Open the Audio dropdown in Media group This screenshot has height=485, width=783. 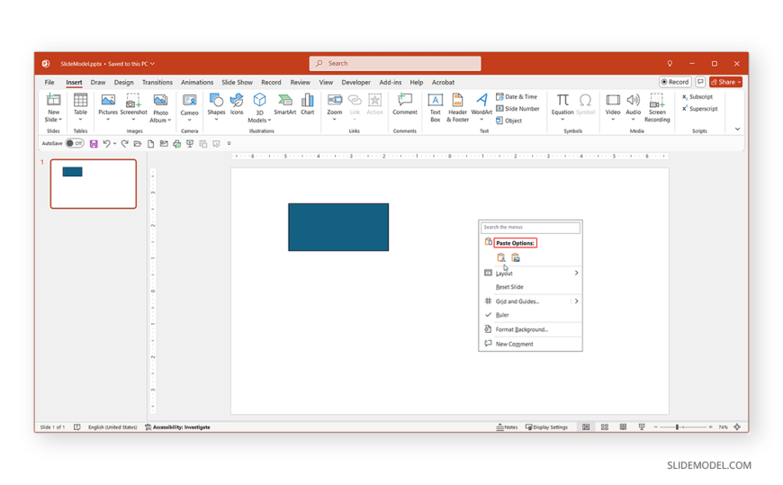[x=634, y=119]
